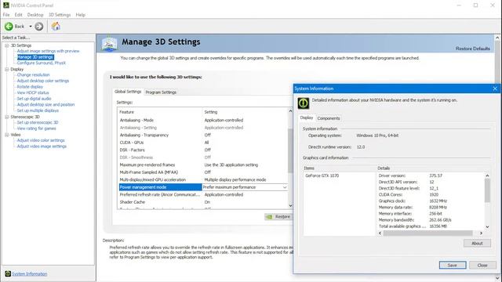Open the File menu
The height and width of the screenshot is (282, 502).
6,15
